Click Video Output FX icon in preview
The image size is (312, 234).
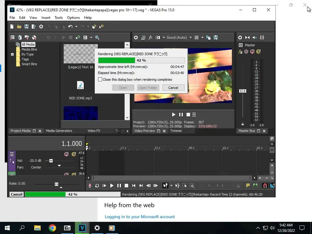pos(151,37)
